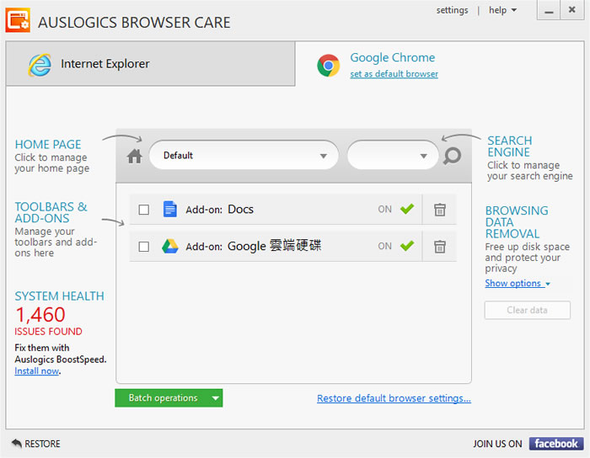This screenshot has height=458, width=590.
Task: Expand Show options for browsing data
Action: pos(517,284)
